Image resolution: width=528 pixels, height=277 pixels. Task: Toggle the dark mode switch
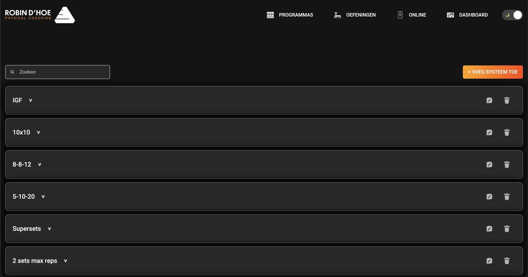pyautogui.click(x=512, y=15)
